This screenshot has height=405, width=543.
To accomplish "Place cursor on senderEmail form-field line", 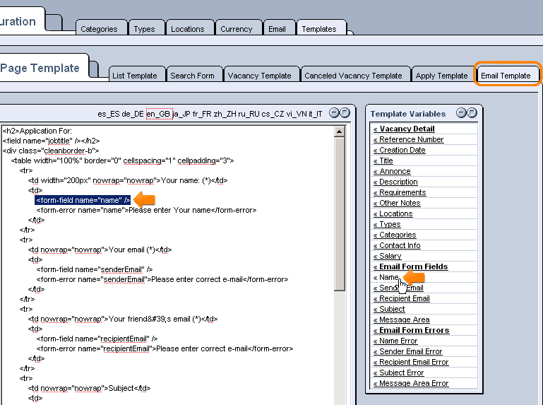I will pyautogui.click(x=94, y=269).
